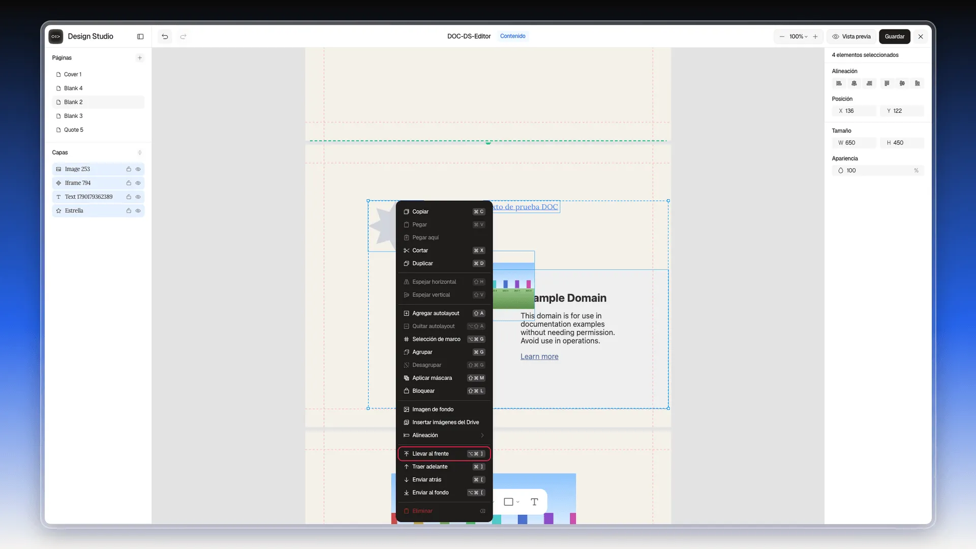The image size is (976, 549).
Task: Select the rectangle shape tool
Action: coord(508,502)
